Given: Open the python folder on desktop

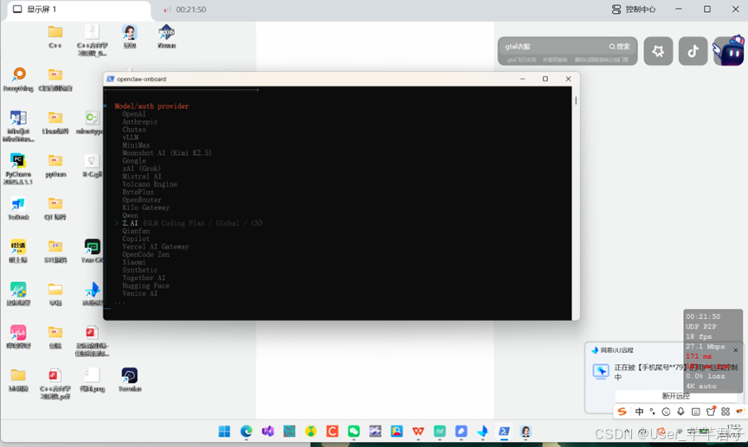Looking at the screenshot, I should click(55, 166).
